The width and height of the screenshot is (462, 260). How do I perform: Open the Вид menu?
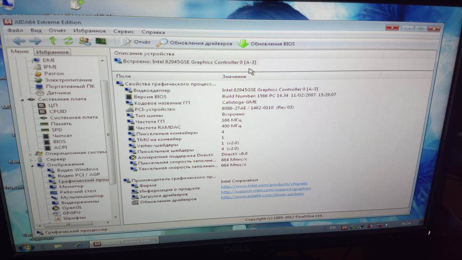click(36, 30)
